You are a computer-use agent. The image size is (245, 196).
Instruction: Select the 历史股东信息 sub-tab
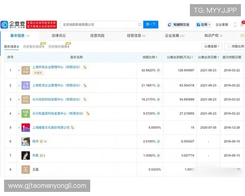point(33,47)
